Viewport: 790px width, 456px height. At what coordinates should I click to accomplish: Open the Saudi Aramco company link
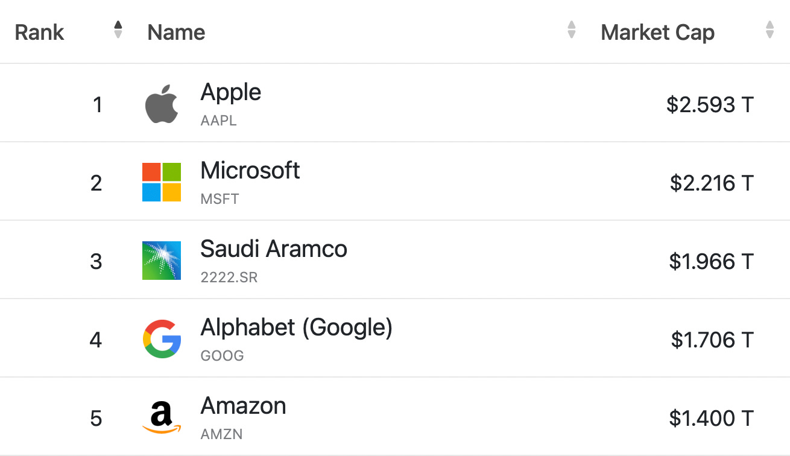(x=274, y=249)
